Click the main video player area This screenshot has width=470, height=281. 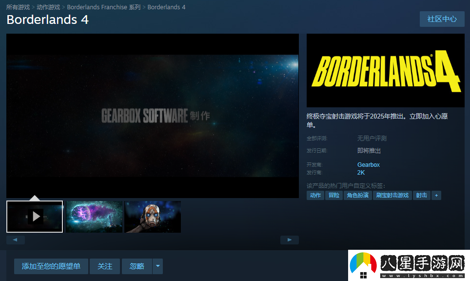click(x=152, y=116)
